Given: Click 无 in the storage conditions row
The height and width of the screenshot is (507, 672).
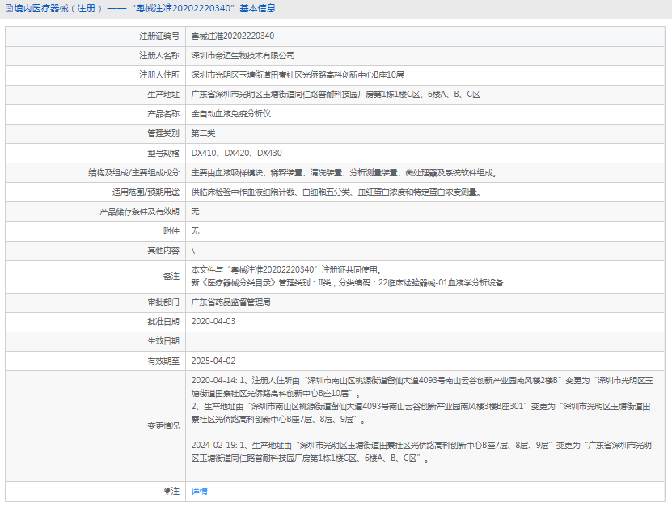Looking at the screenshot, I should pos(195,212).
